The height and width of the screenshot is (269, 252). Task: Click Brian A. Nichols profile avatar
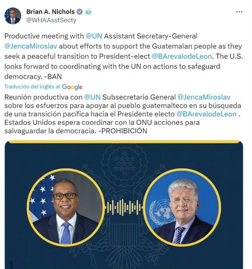click(13, 16)
